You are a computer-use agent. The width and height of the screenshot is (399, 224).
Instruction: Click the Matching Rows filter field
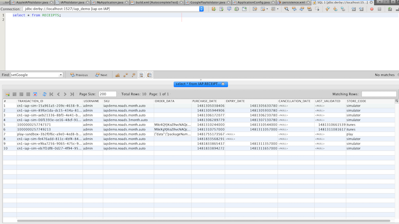pos(379,94)
